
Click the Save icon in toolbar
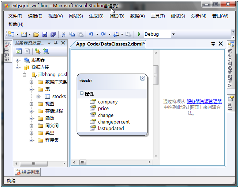45,34
